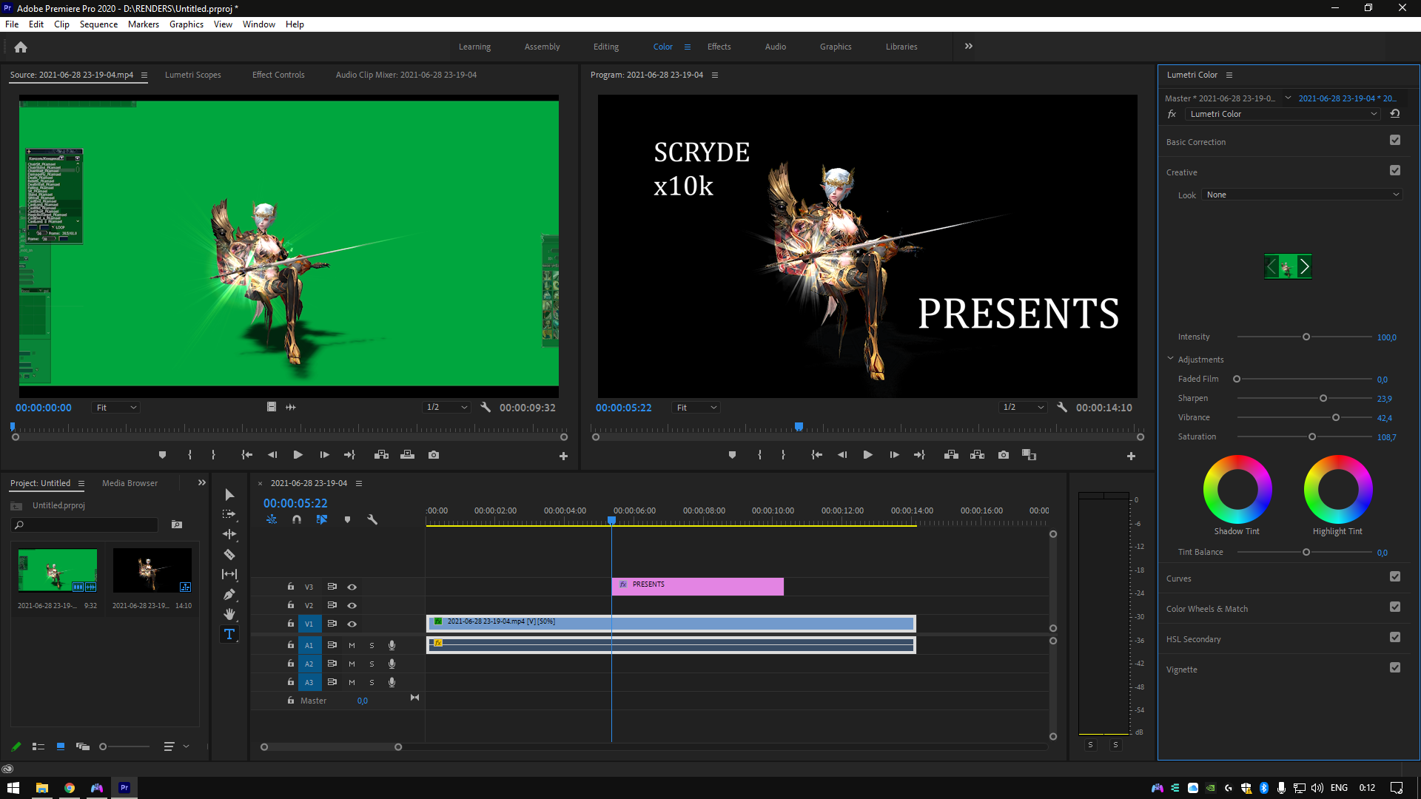The width and height of the screenshot is (1421, 799).
Task: Open the Sequence menu
Action: click(x=98, y=24)
